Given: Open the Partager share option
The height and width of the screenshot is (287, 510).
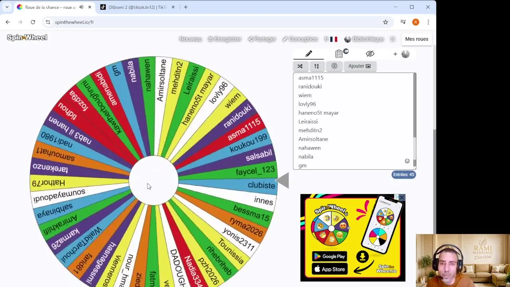Looking at the screenshot, I should click(x=262, y=39).
